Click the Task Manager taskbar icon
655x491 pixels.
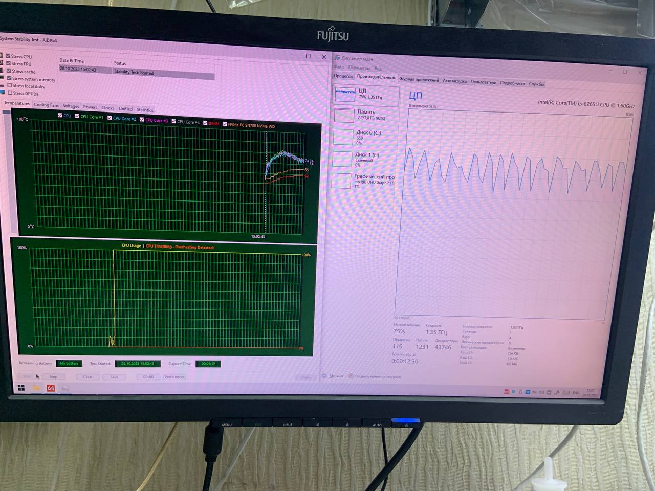[65, 388]
